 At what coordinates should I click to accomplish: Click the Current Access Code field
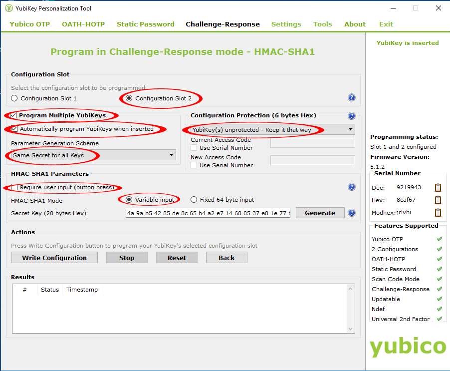click(x=313, y=143)
